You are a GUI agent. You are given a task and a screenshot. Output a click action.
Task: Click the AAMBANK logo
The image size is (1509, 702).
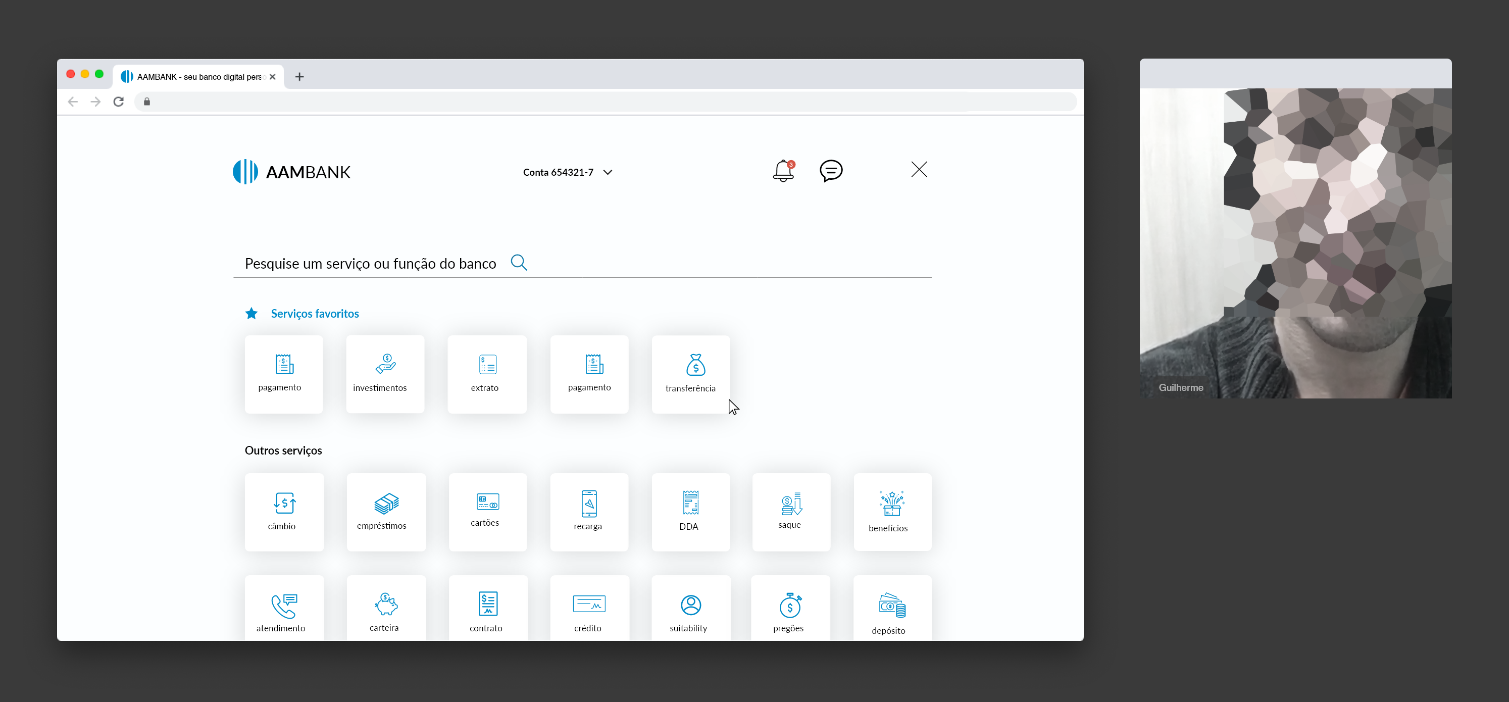tap(292, 172)
